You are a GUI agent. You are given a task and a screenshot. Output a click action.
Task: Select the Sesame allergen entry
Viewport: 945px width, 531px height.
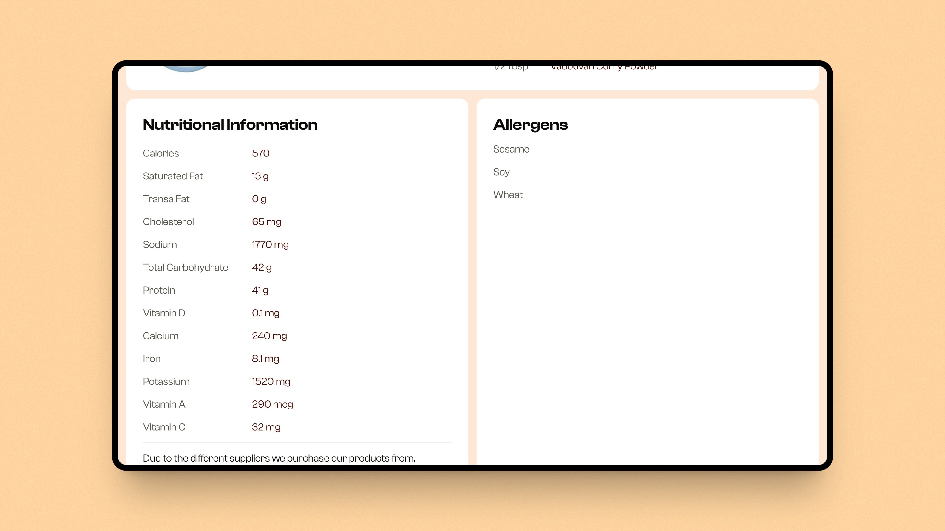point(511,149)
